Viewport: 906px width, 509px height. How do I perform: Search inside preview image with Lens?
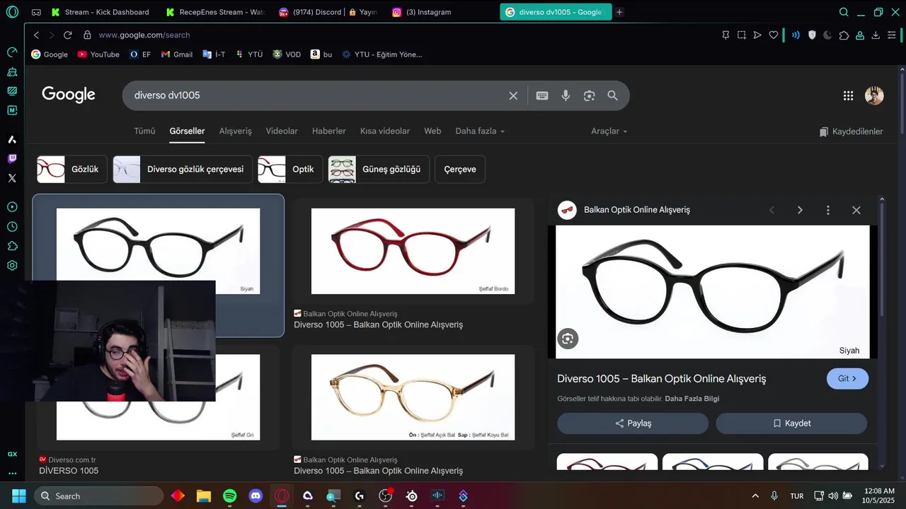(568, 339)
